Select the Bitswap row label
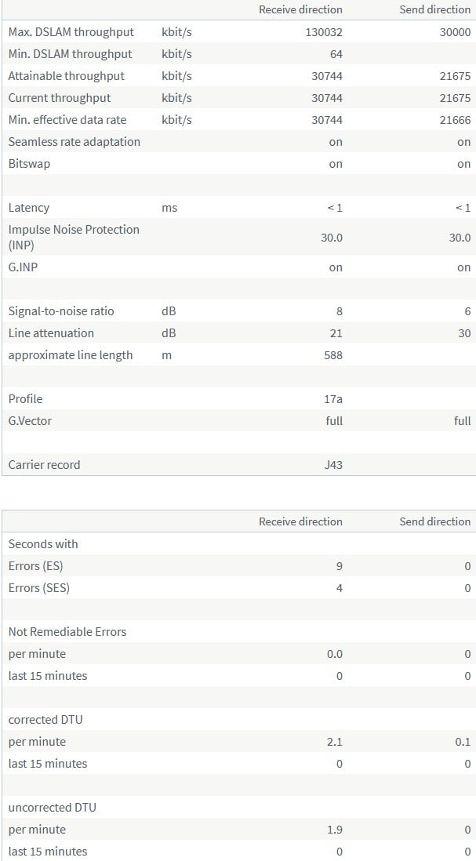 pyautogui.click(x=29, y=164)
